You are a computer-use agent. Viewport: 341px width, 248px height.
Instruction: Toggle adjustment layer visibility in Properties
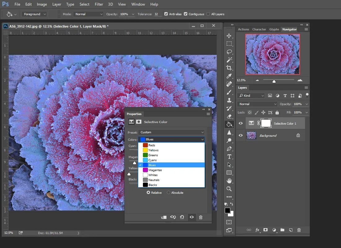click(192, 217)
